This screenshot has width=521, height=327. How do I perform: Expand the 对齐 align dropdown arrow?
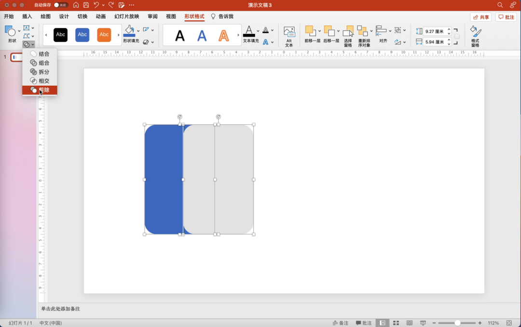point(390,31)
